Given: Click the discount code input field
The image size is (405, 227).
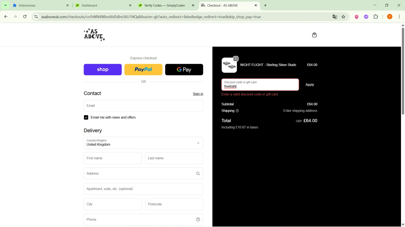Looking at the screenshot, I should (x=260, y=85).
